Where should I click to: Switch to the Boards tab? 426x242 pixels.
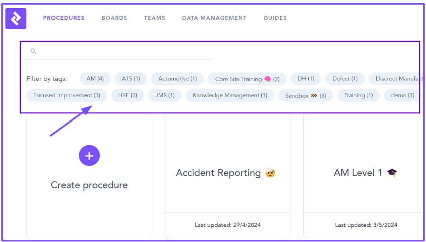(114, 18)
